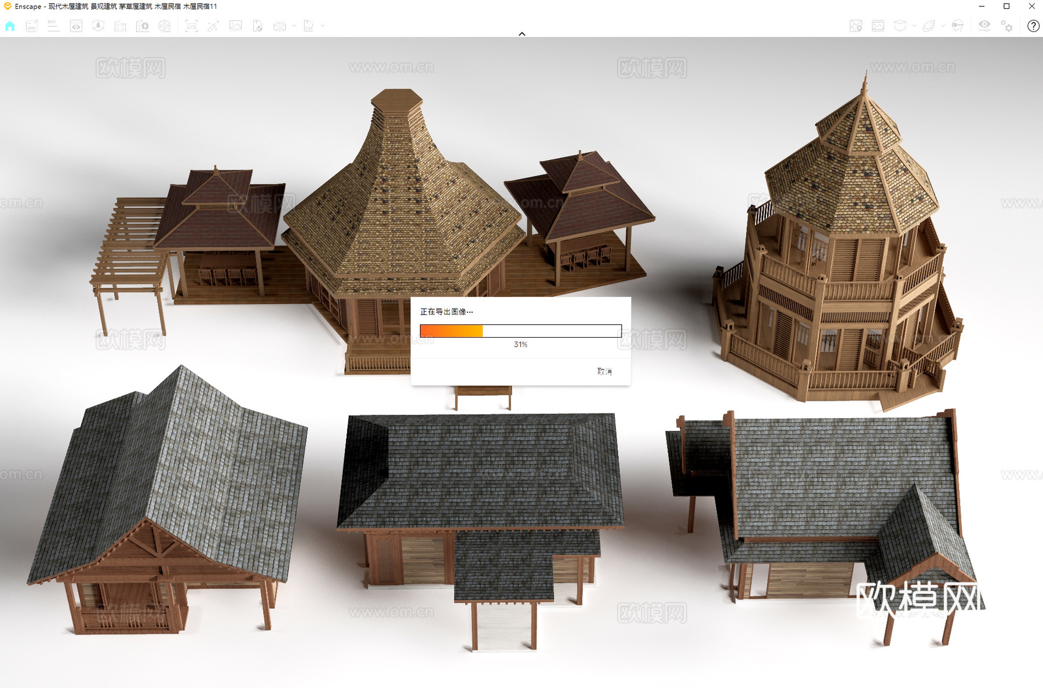Image resolution: width=1043 pixels, height=688 pixels.
Task: Open the map location minimap icon
Action: [x=856, y=26]
